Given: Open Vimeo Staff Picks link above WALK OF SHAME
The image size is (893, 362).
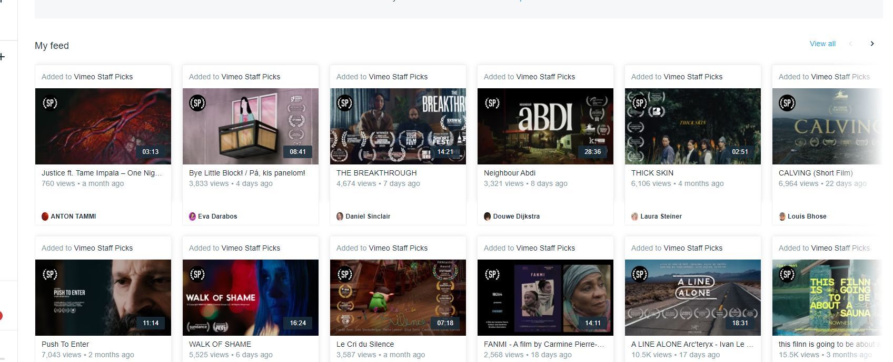Looking at the screenshot, I should (251, 248).
